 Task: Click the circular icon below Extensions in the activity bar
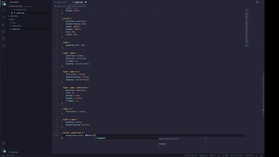click(3, 38)
